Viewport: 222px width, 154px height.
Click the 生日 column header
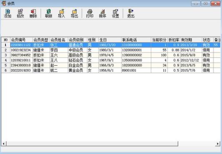(x=110, y=40)
